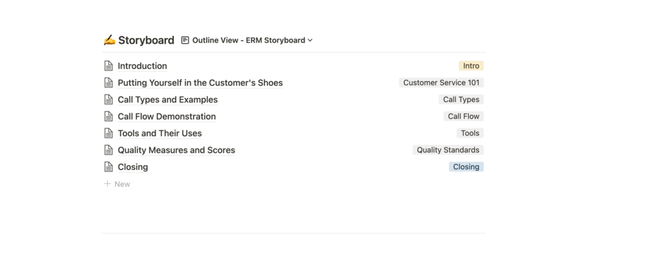
Task: Click the Call Types tag
Action: (x=461, y=99)
